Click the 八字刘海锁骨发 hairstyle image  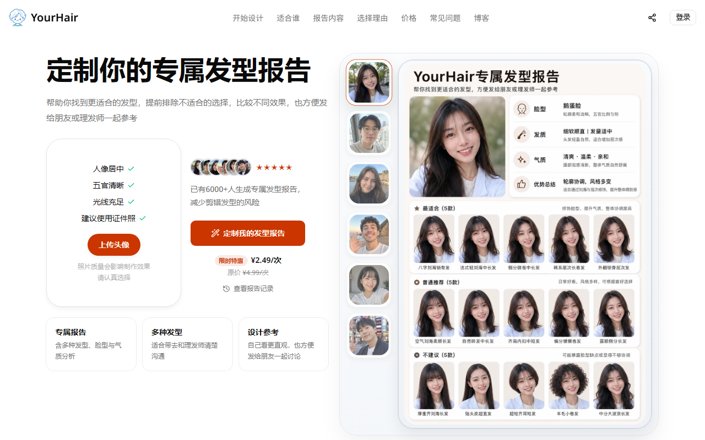[x=434, y=239]
